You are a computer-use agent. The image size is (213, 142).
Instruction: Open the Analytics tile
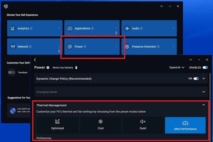point(35,29)
